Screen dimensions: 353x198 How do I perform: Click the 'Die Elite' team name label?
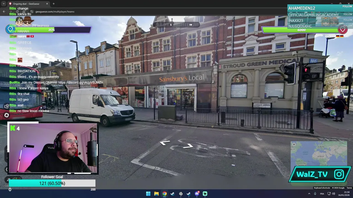click(x=330, y=36)
